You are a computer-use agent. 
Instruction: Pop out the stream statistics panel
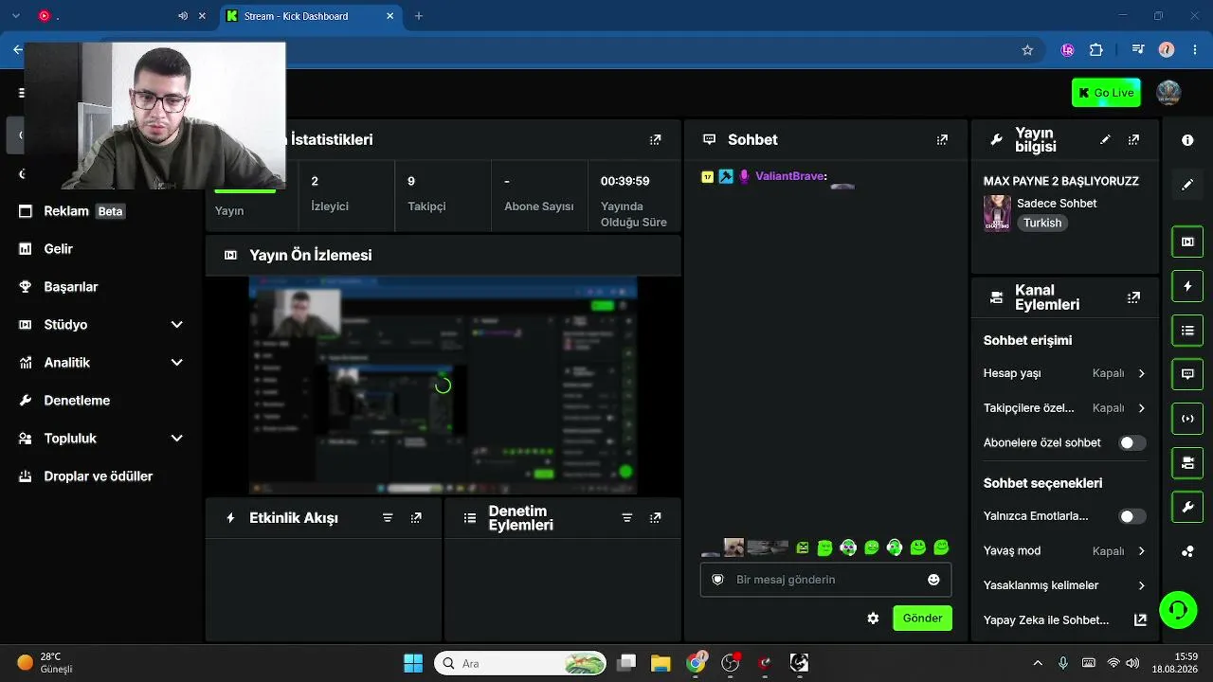[x=655, y=139]
